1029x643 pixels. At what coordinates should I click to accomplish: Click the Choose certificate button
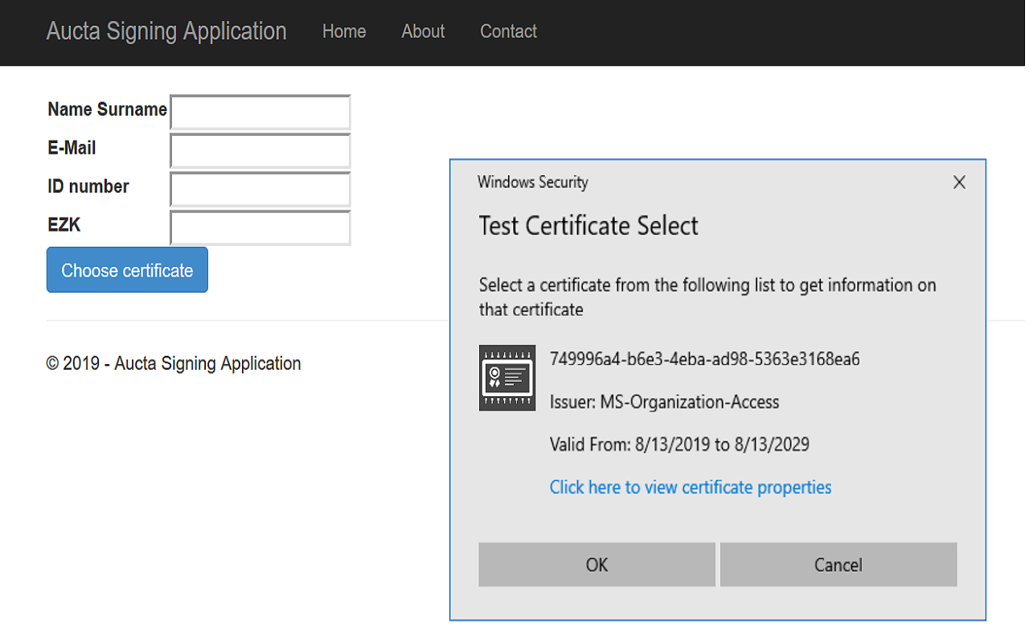127,269
